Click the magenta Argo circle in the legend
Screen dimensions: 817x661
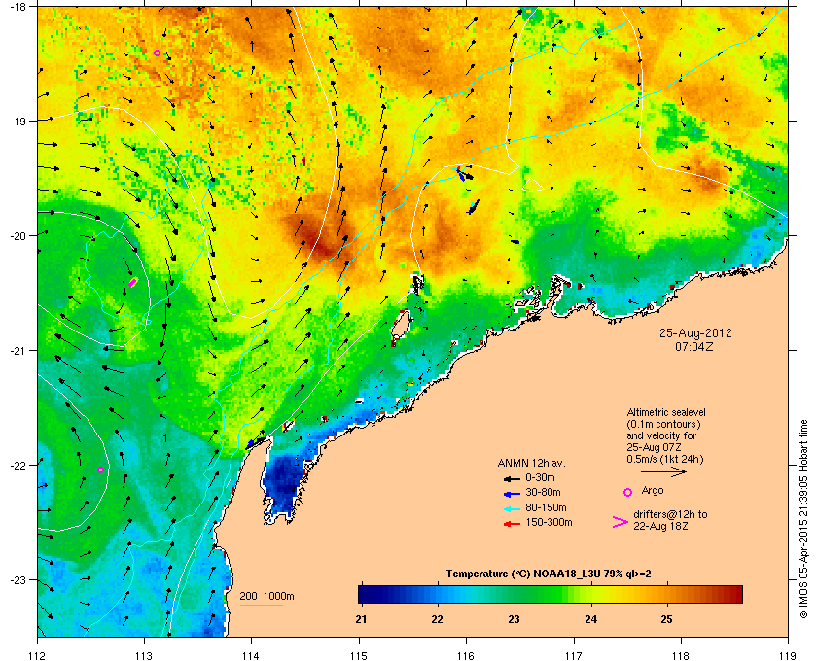pyautogui.click(x=628, y=492)
